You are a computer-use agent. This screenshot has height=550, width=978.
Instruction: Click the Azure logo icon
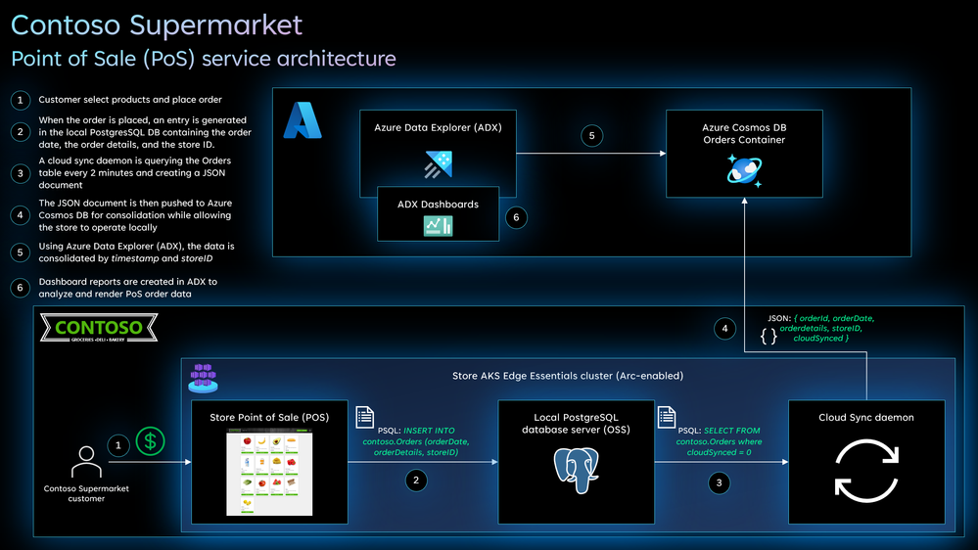303,120
